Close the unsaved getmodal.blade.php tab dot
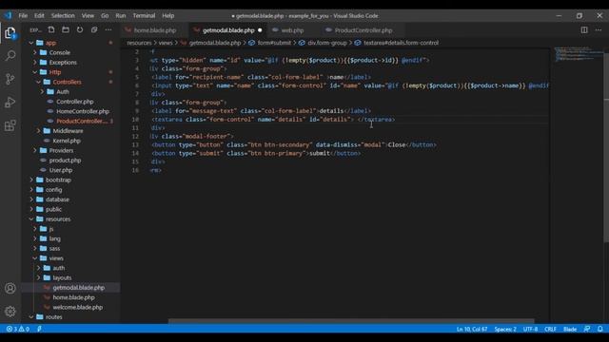Viewport: 609px width, 342px height. [x=260, y=30]
